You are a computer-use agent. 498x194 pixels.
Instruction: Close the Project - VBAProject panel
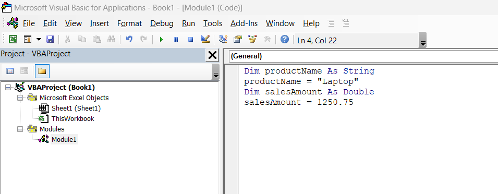(212, 55)
